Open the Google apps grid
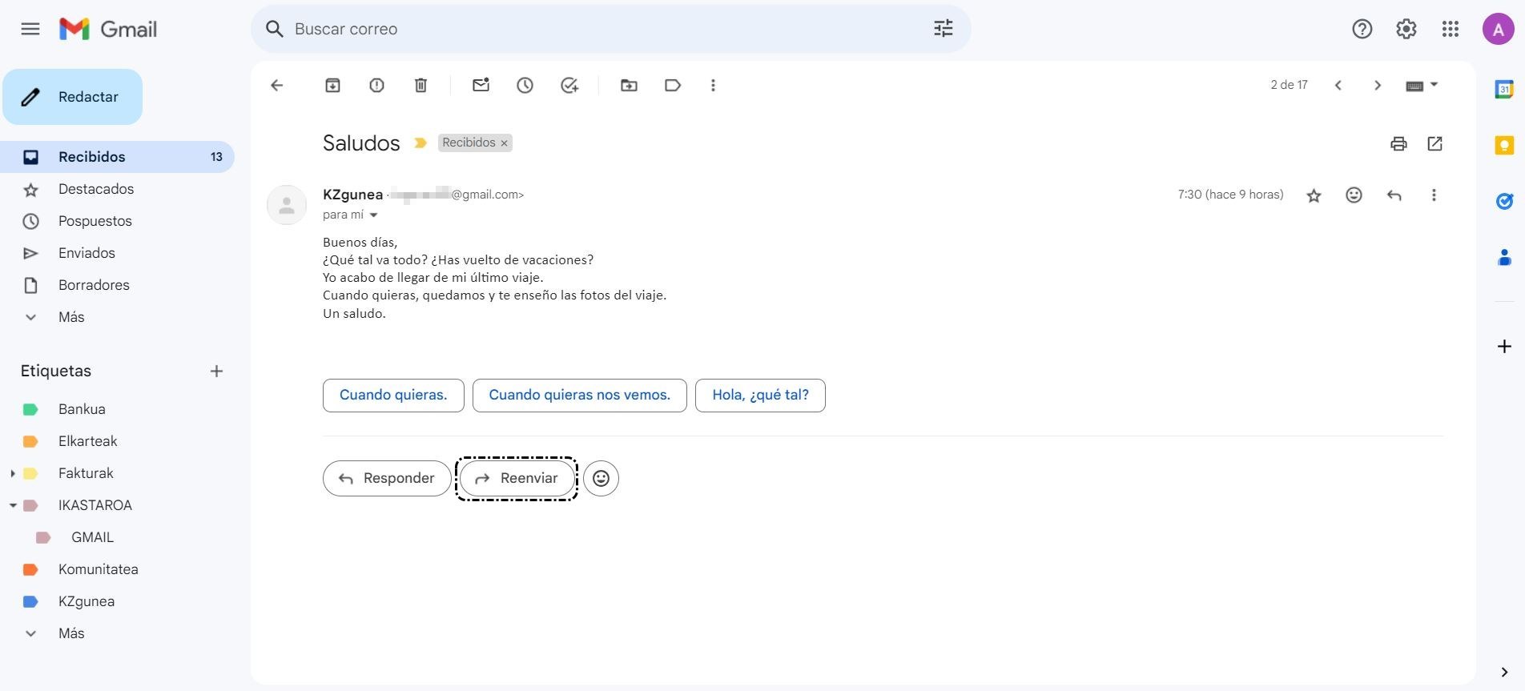1525x691 pixels. (x=1450, y=30)
